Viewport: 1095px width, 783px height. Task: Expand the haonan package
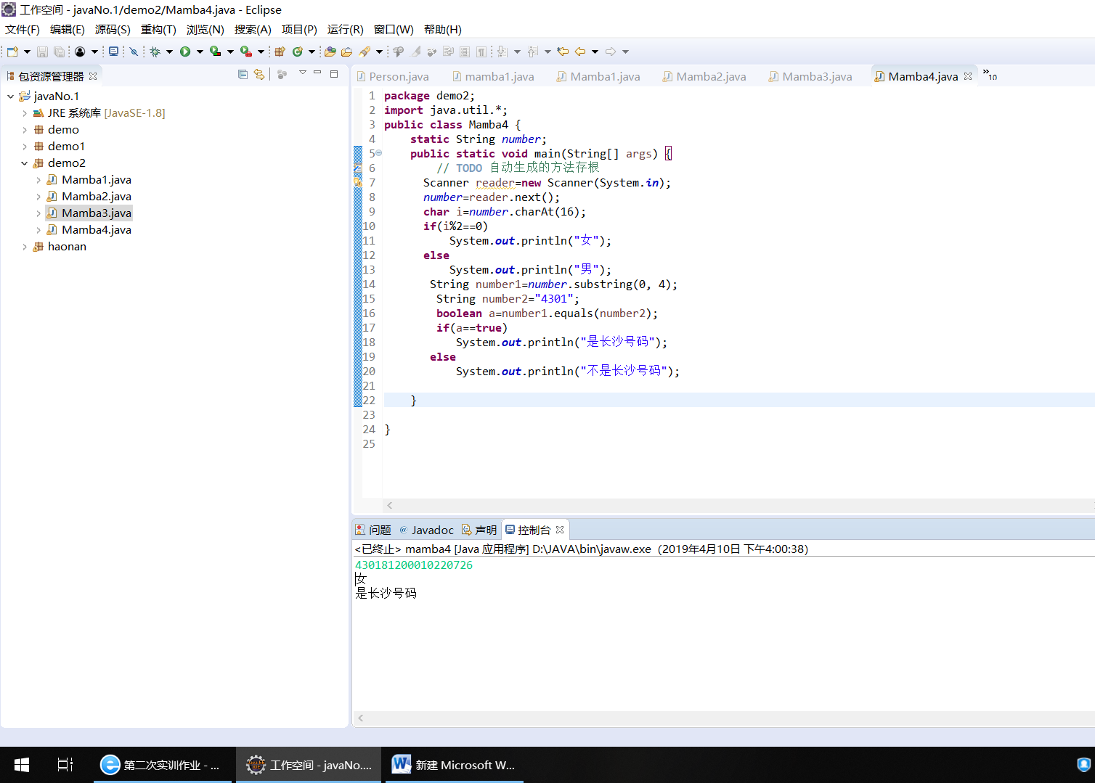[24, 247]
